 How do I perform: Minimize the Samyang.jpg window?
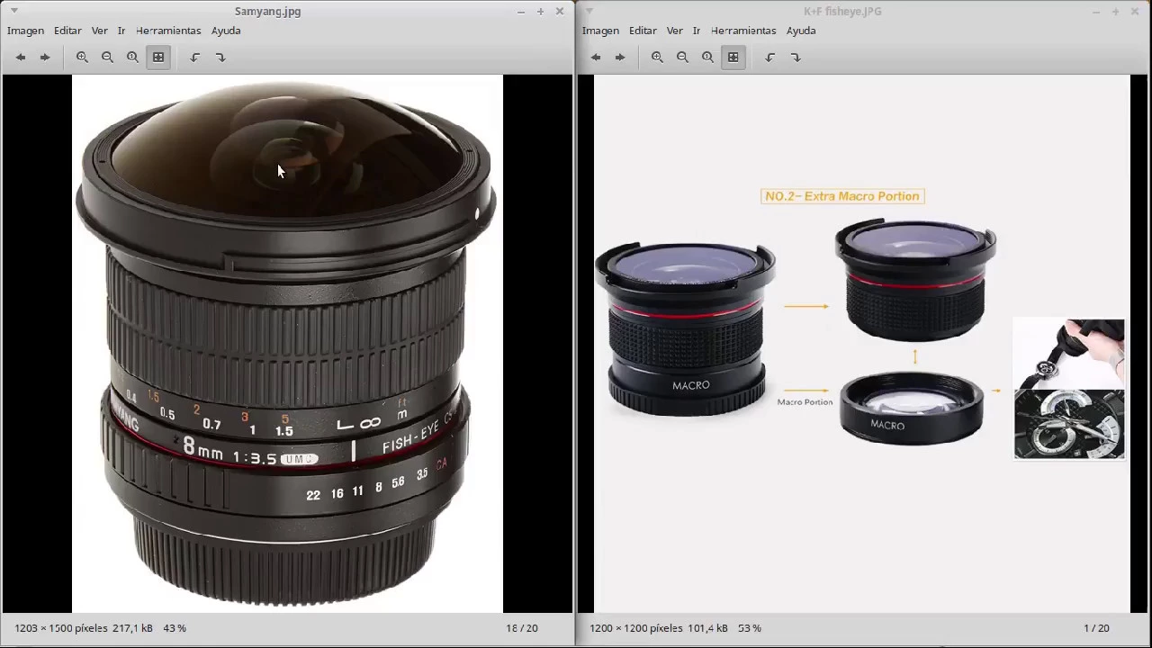[x=520, y=12]
